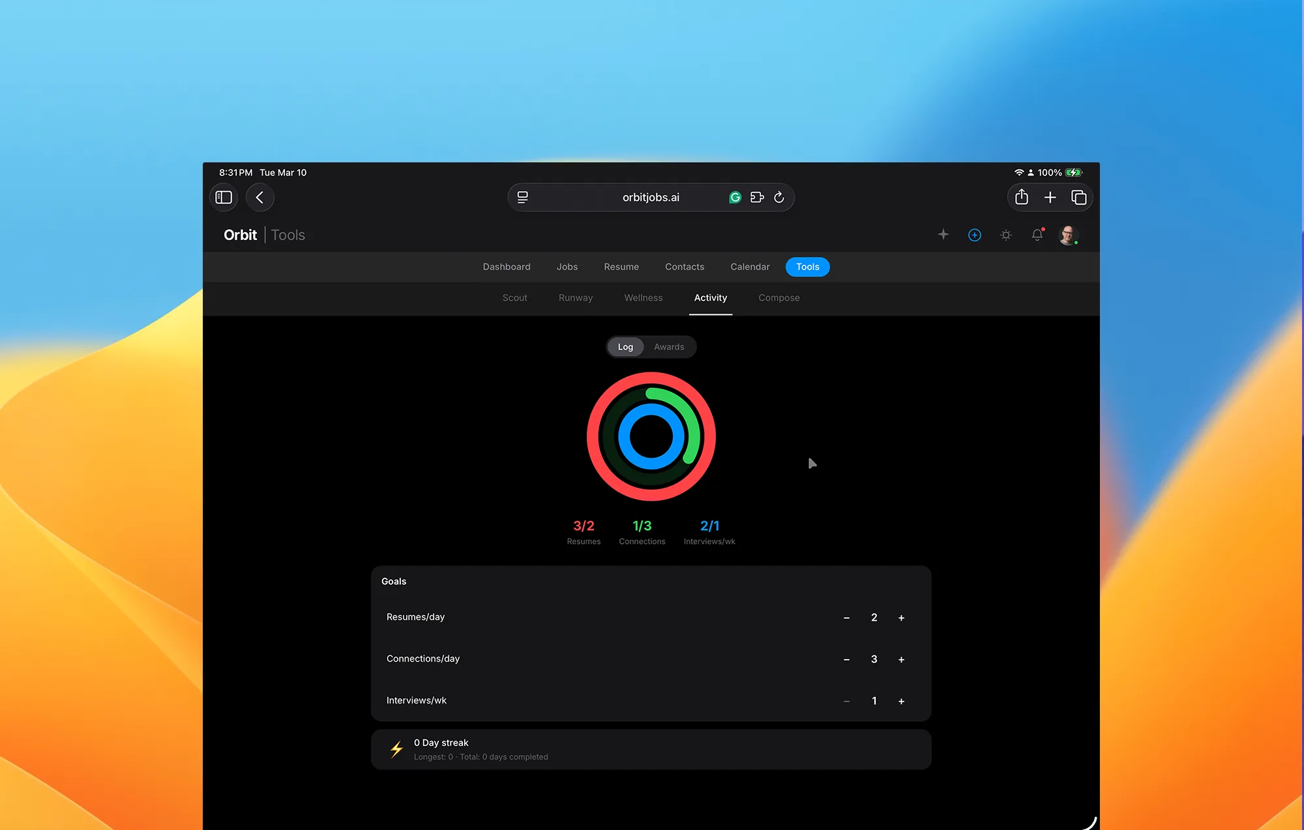Reload the orbitjobs.ai page
Screen dimensions: 1304x830
[x=780, y=197]
